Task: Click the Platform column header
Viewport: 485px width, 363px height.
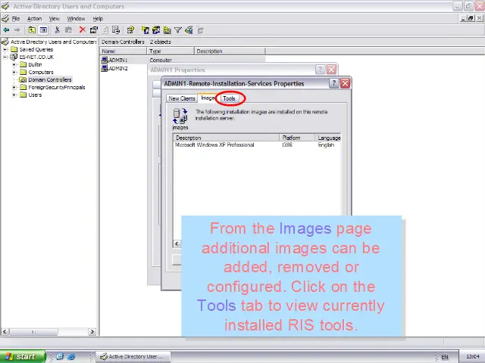Action: coord(292,138)
